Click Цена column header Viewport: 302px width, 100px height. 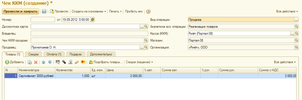124,70
